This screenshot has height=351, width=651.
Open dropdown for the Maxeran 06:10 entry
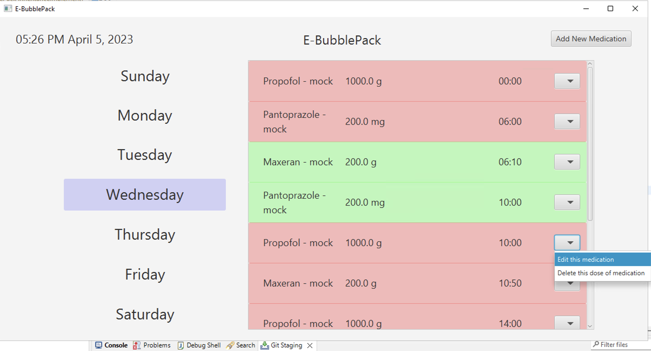(567, 162)
